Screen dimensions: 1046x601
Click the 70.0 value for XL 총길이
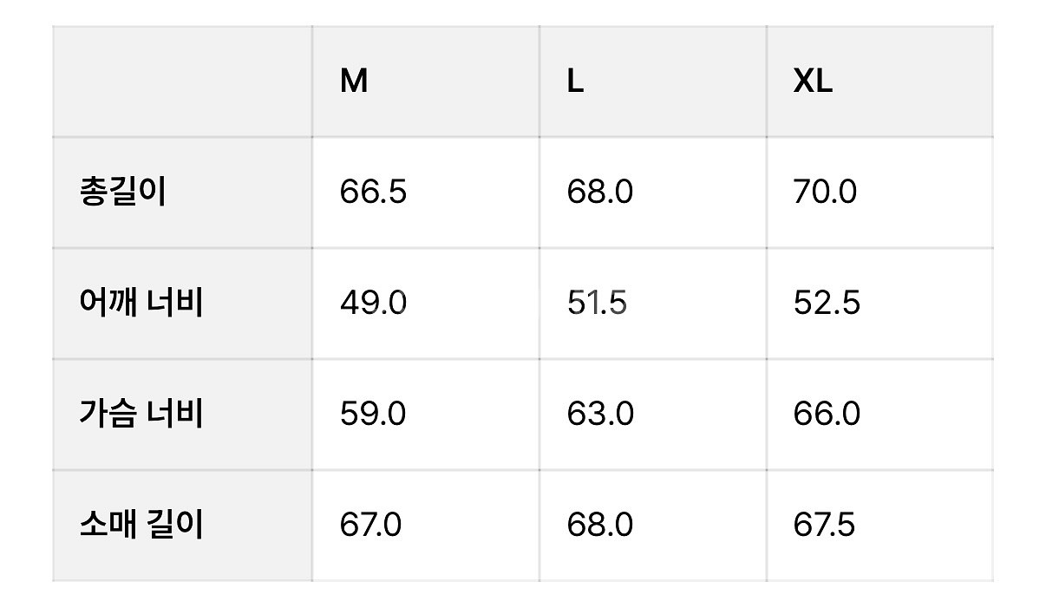(x=825, y=192)
